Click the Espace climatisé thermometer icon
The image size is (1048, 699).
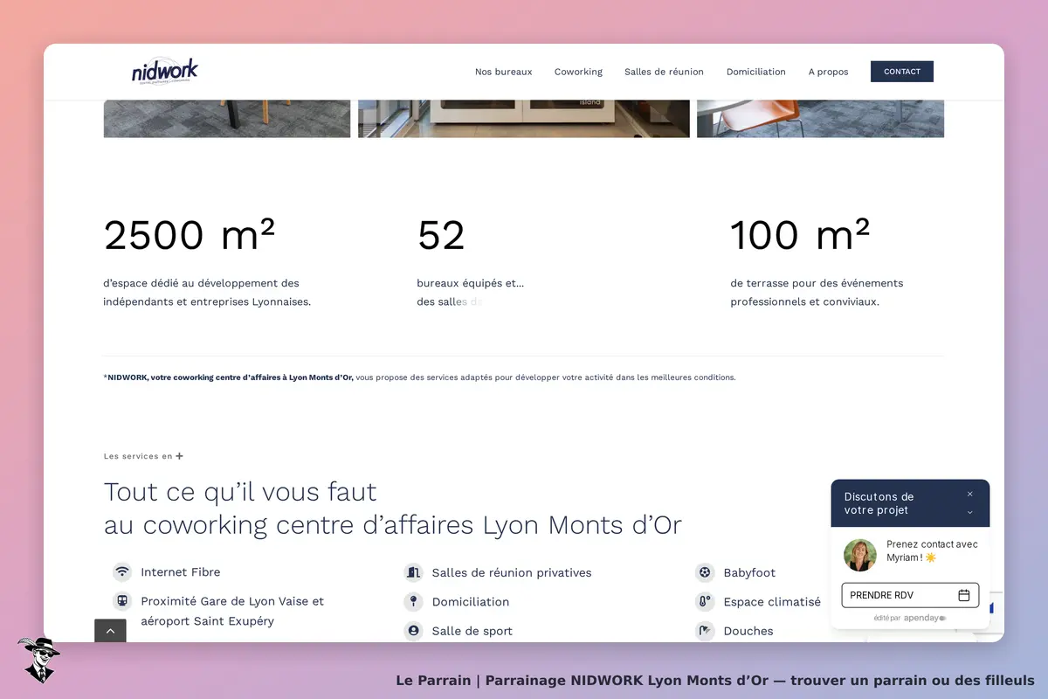pos(705,601)
